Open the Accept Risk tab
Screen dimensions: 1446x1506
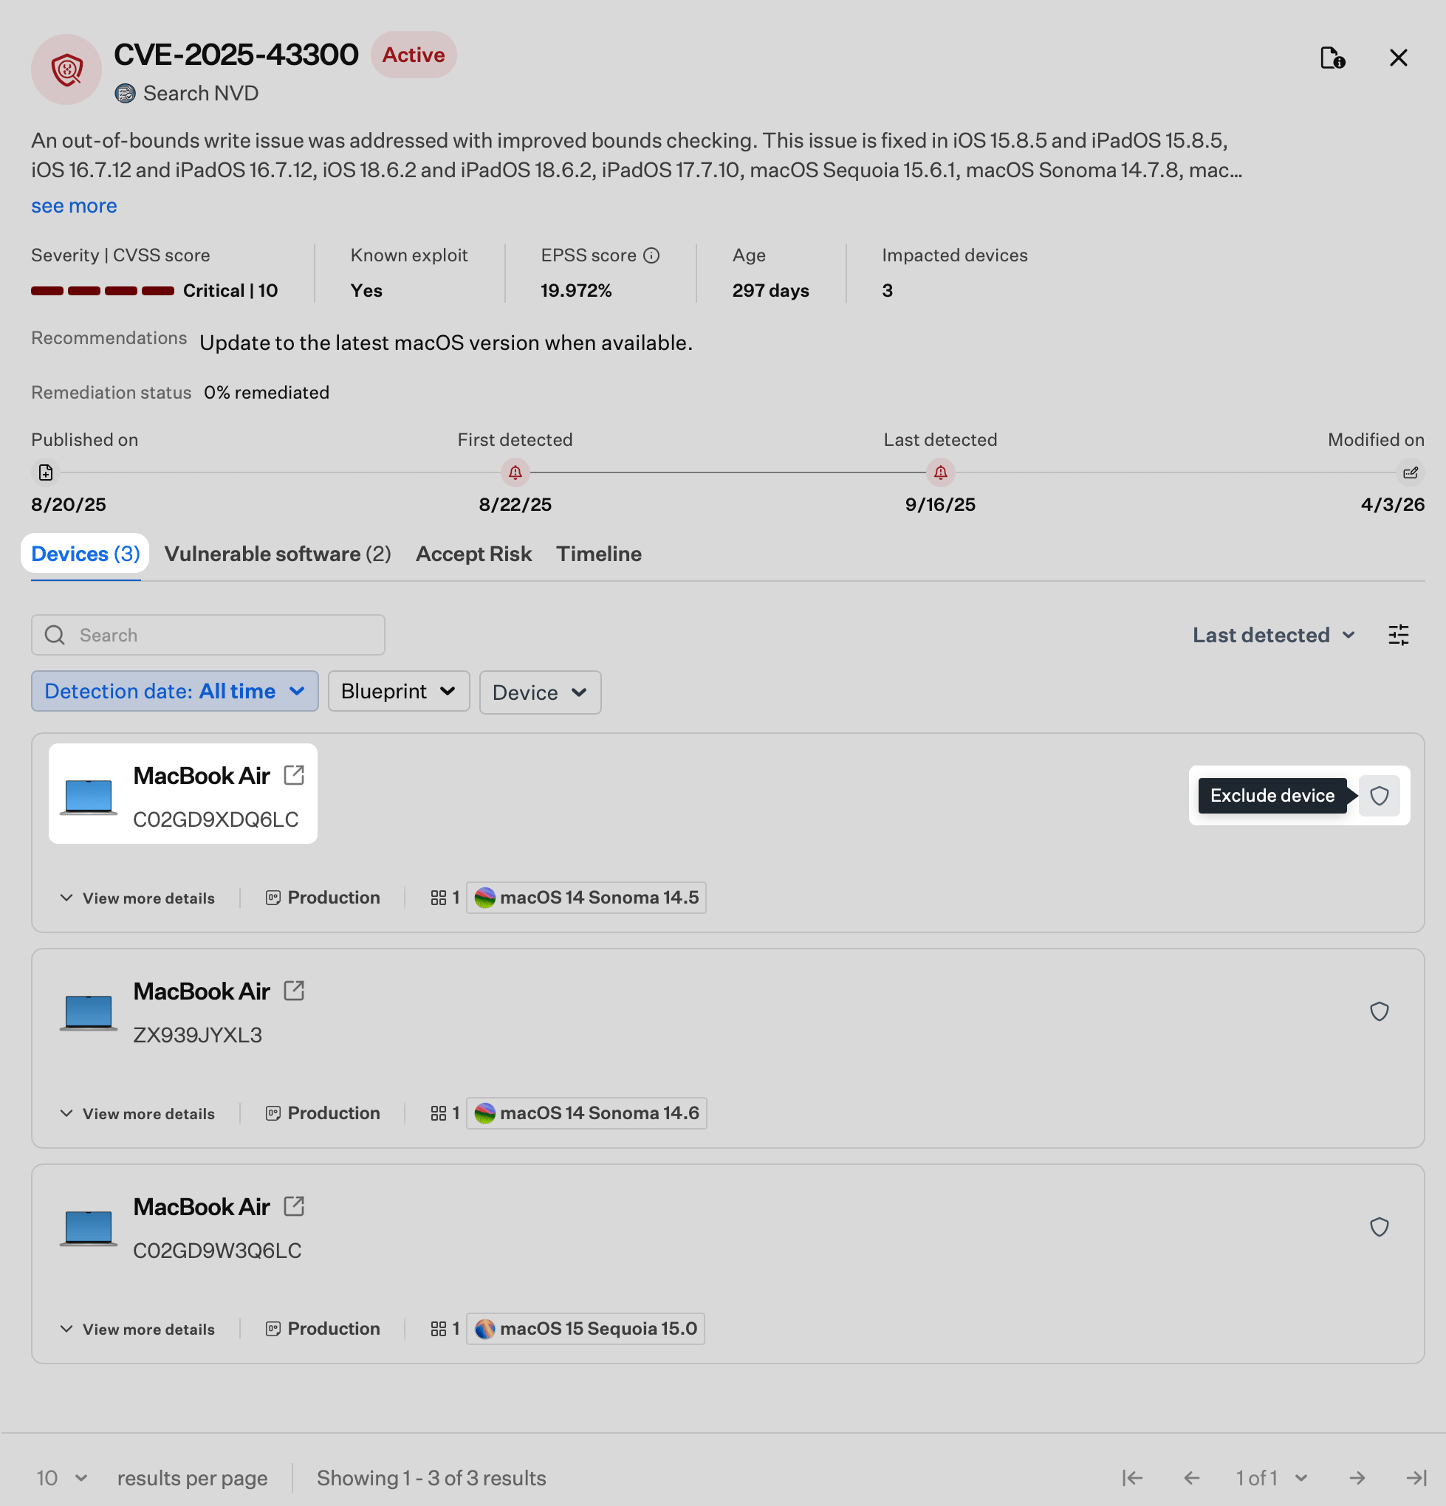coord(473,553)
